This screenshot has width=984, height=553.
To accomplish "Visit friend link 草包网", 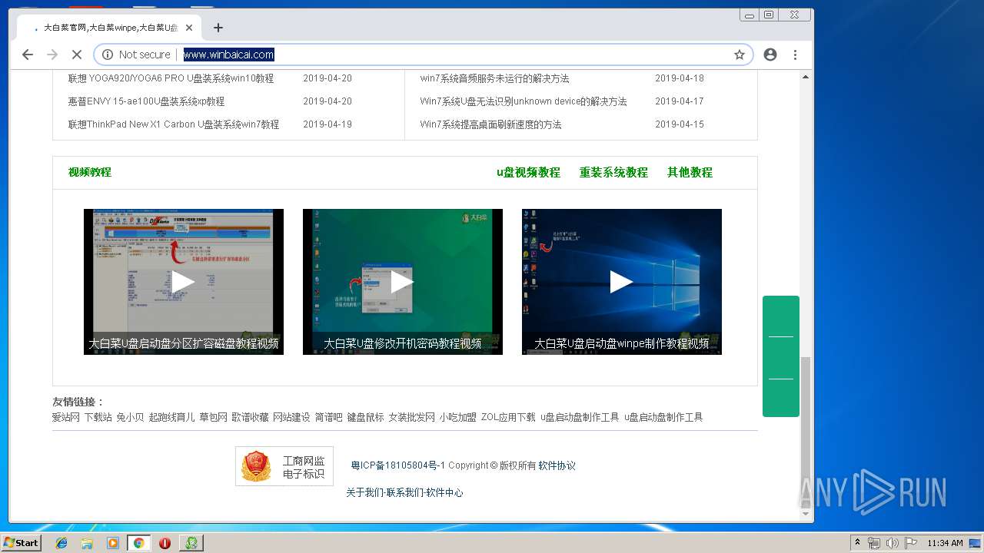I will point(213,417).
